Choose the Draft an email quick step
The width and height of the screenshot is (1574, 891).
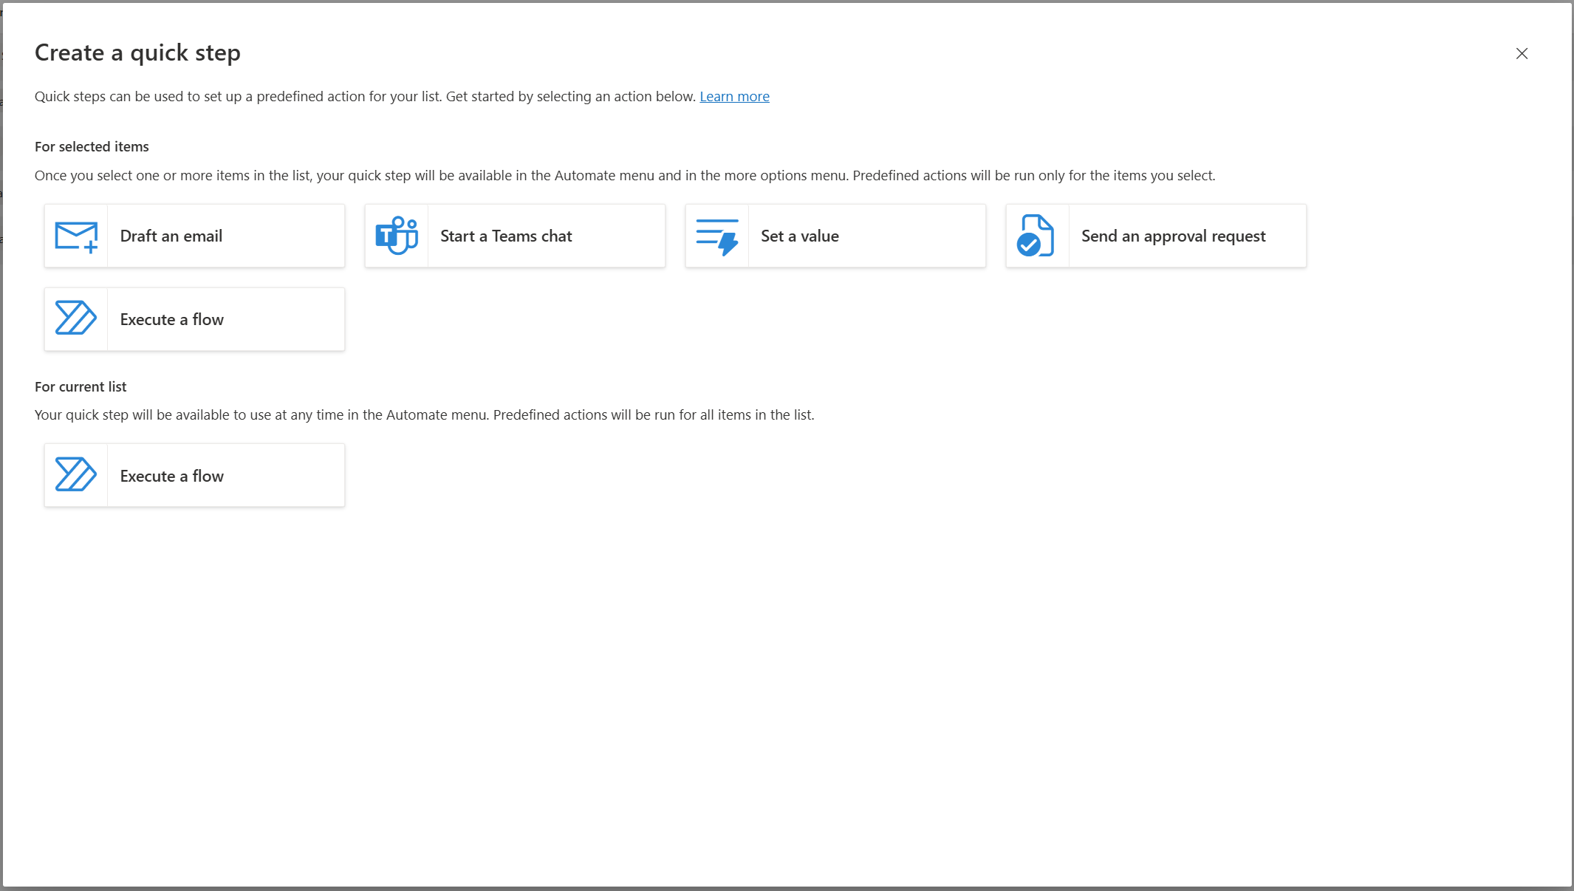(x=194, y=236)
